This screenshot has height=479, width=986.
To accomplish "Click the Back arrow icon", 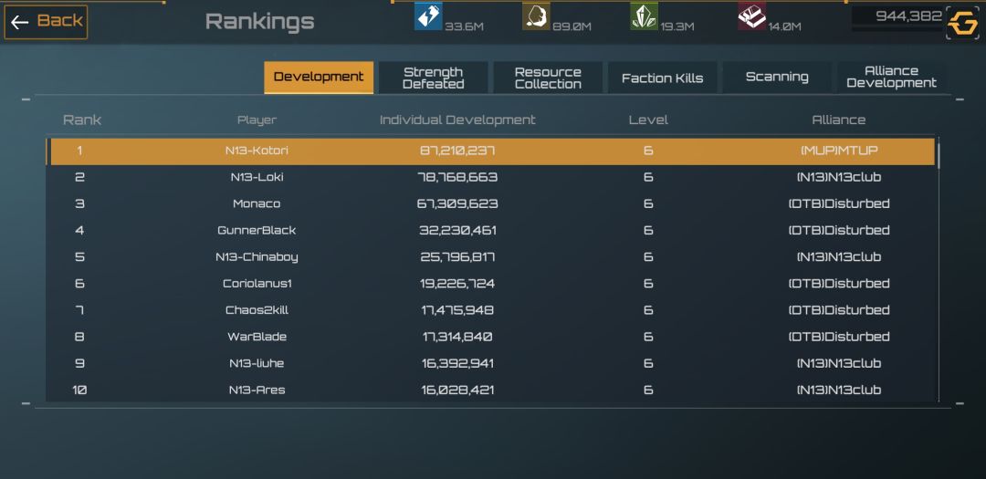I will (x=20, y=22).
